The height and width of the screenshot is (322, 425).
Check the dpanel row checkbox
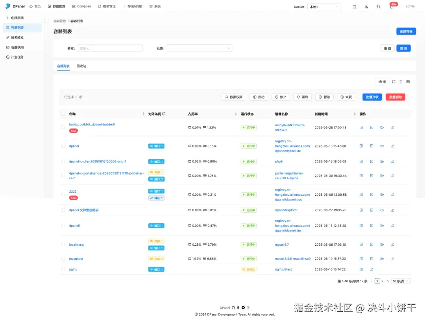pyautogui.click(x=63, y=146)
